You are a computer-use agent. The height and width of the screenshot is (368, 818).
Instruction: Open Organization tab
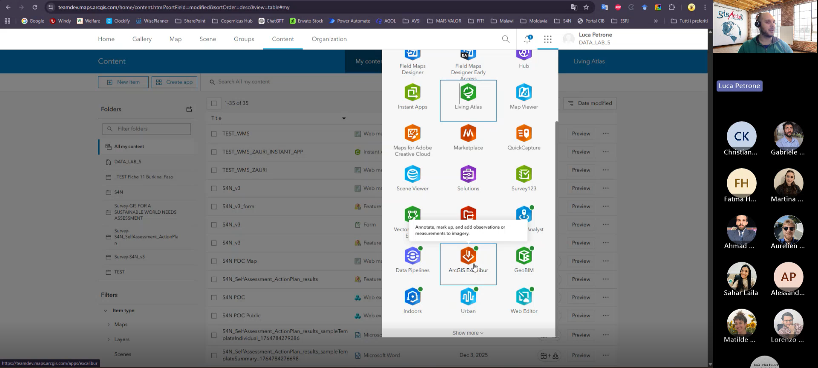[x=329, y=39]
